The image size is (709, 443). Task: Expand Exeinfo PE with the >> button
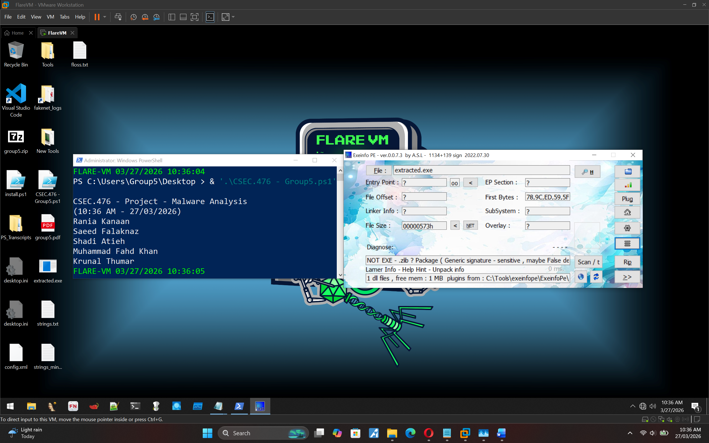(627, 277)
